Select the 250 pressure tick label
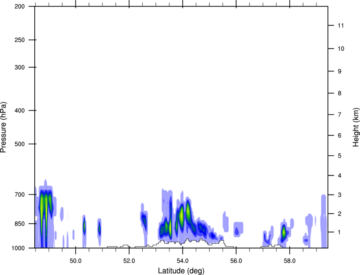The height and width of the screenshot is (275, 360). point(19,40)
